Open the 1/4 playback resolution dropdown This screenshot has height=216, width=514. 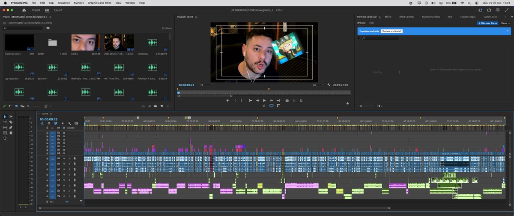317,85
